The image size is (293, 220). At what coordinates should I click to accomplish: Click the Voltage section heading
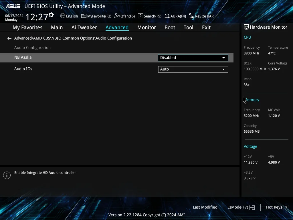[x=250, y=146]
